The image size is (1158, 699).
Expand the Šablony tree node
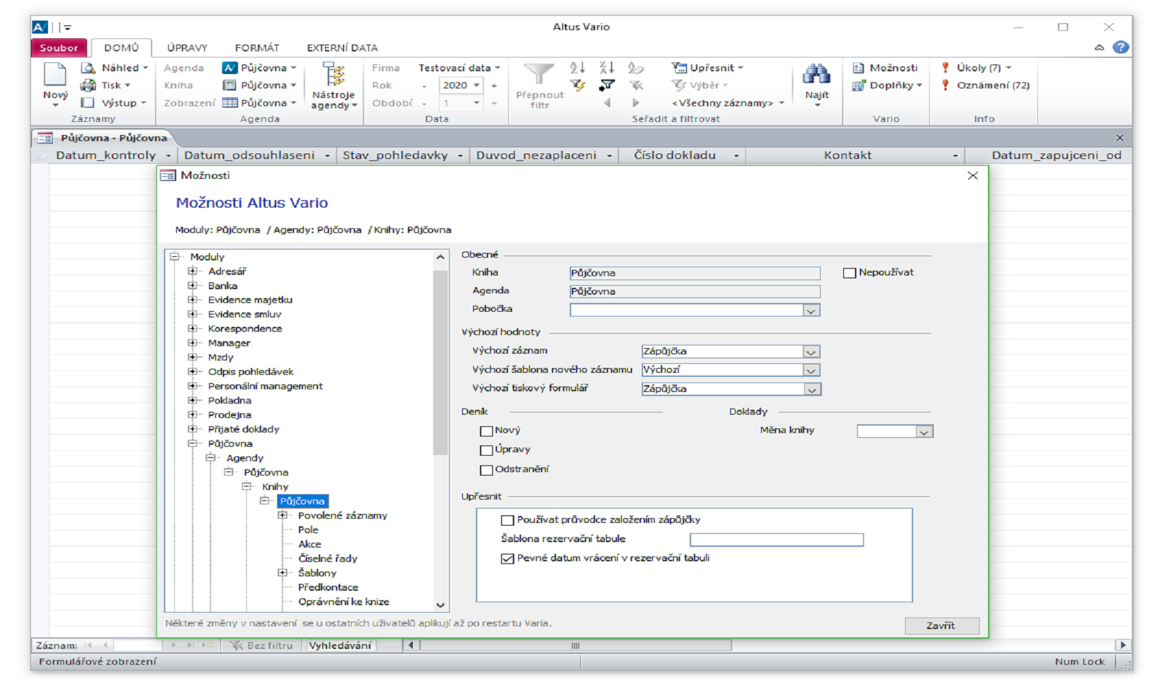pyautogui.click(x=282, y=573)
